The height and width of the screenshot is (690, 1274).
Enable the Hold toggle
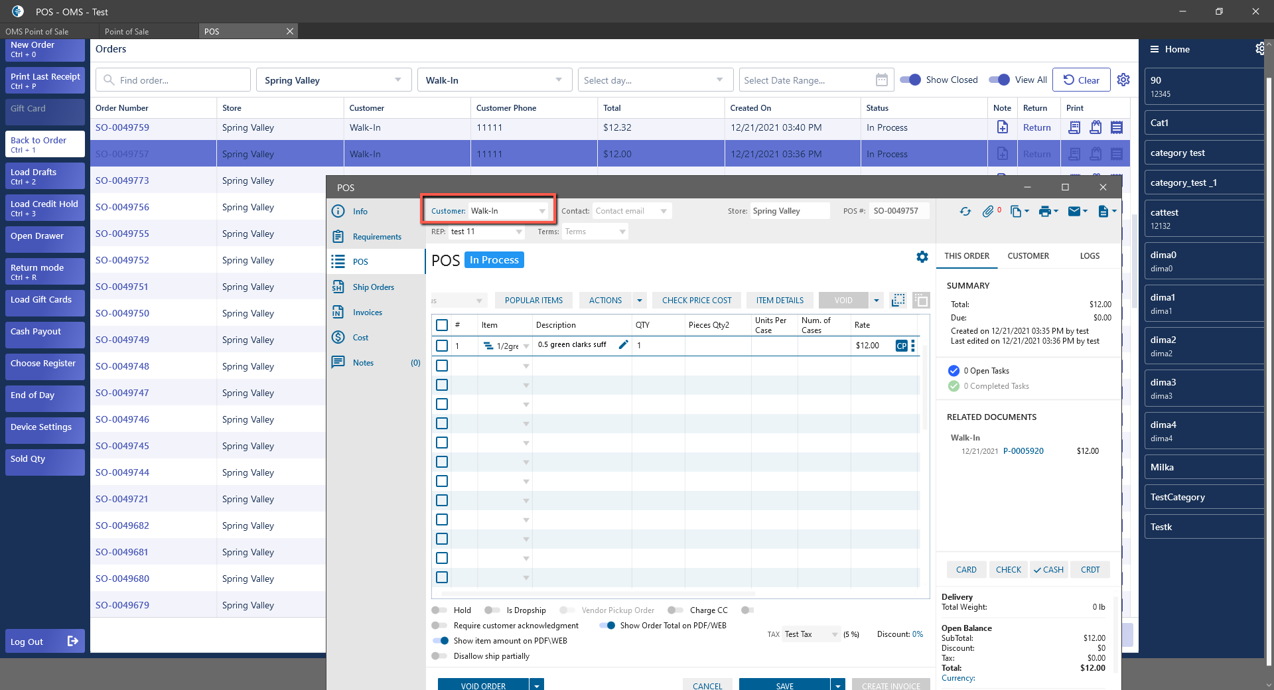439,610
